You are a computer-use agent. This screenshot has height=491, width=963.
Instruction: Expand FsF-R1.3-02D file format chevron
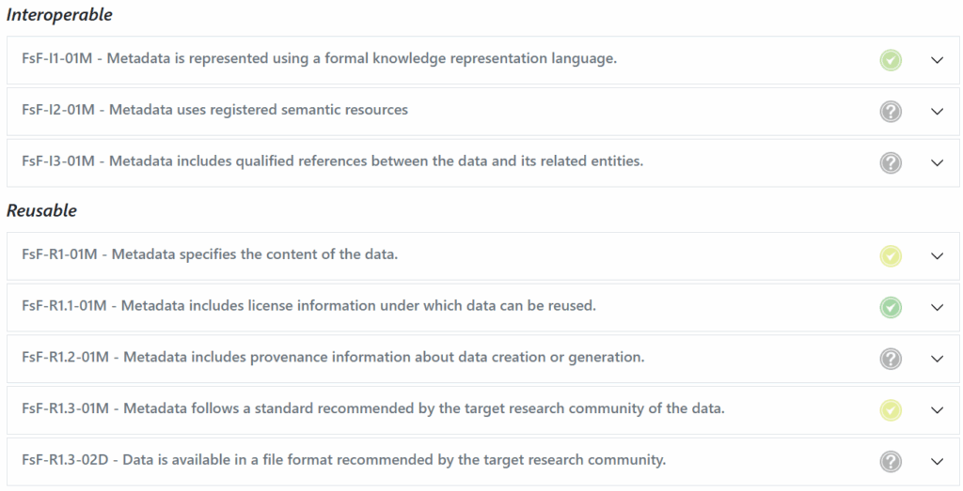tap(937, 462)
